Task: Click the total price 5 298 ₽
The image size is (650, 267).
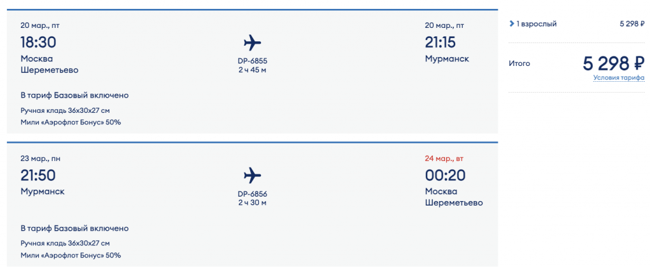Action: 613,63
